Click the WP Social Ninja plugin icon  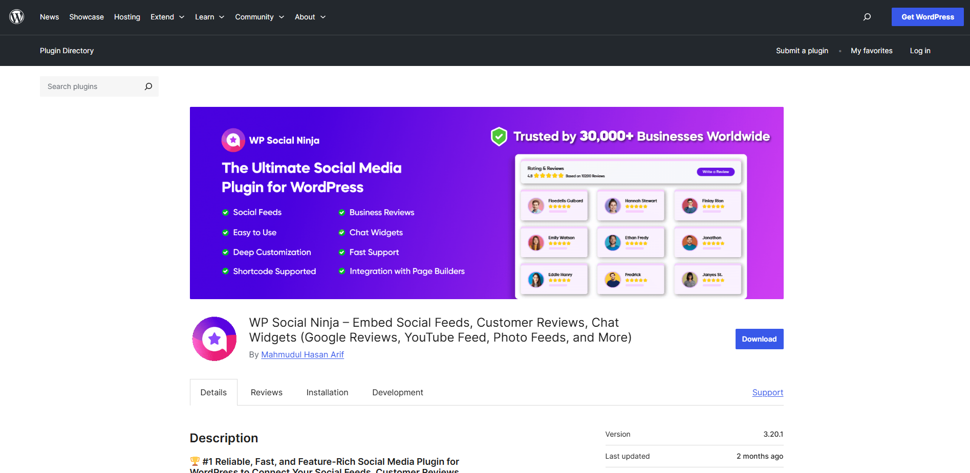tap(214, 339)
